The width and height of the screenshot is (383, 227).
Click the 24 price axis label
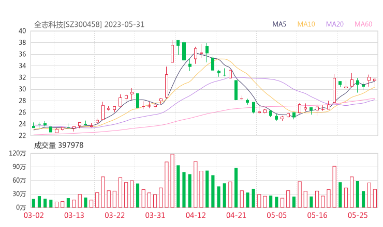[22, 124]
